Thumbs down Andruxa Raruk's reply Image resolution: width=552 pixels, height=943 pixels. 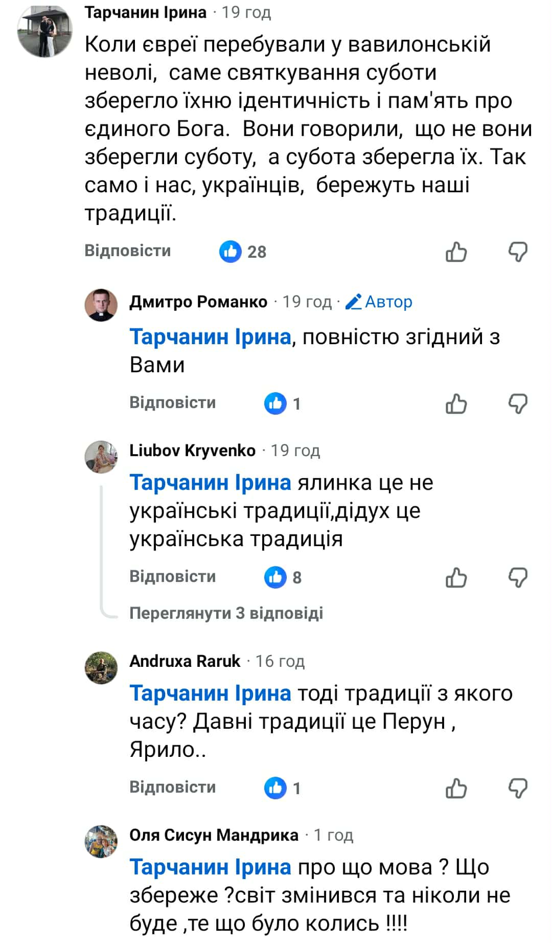(x=518, y=788)
